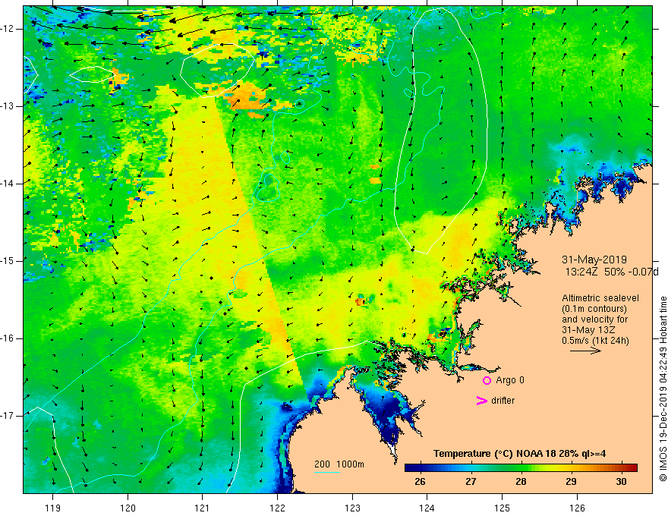This screenshot has width=668, height=516.
Task: Click the color bar tick label 30
Action: point(621,482)
